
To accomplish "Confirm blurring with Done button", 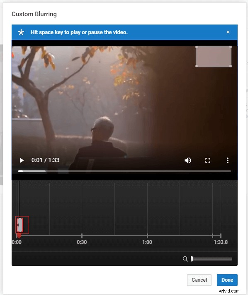I will 227,280.
